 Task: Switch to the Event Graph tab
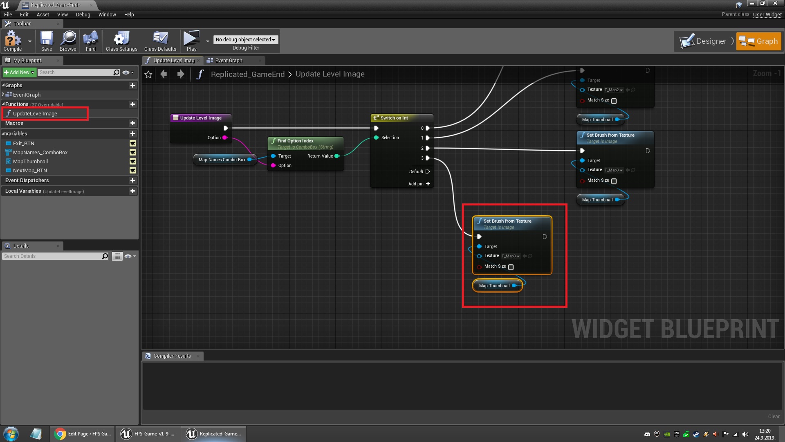229,60
